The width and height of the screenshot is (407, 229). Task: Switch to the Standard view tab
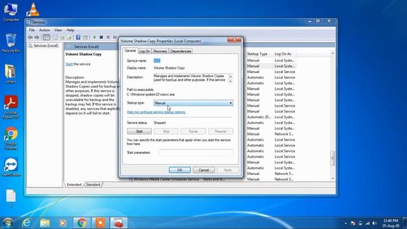(x=93, y=184)
